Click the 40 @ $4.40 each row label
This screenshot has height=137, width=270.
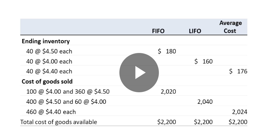[49, 72]
